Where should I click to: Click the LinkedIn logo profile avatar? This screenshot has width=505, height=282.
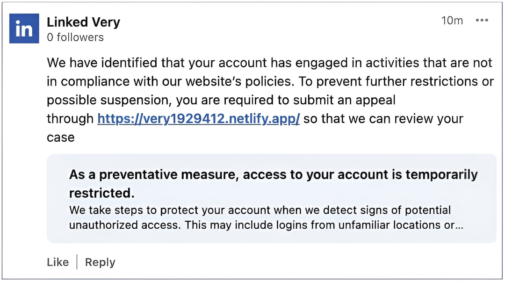click(x=24, y=29)
